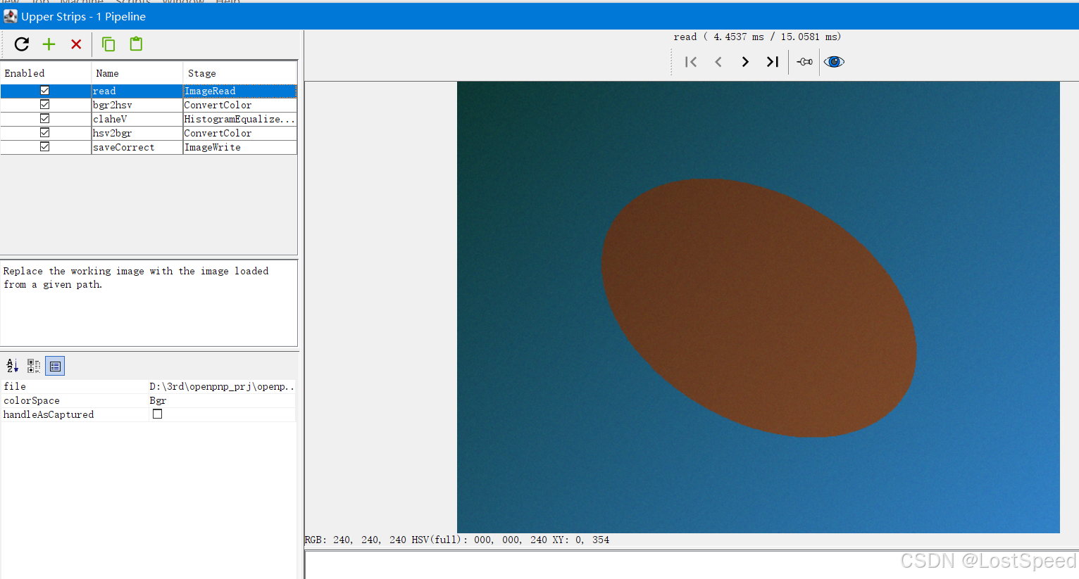1079x579 pixels.
Task: Click the Stage column header
Action: click(x=240, y=73)
